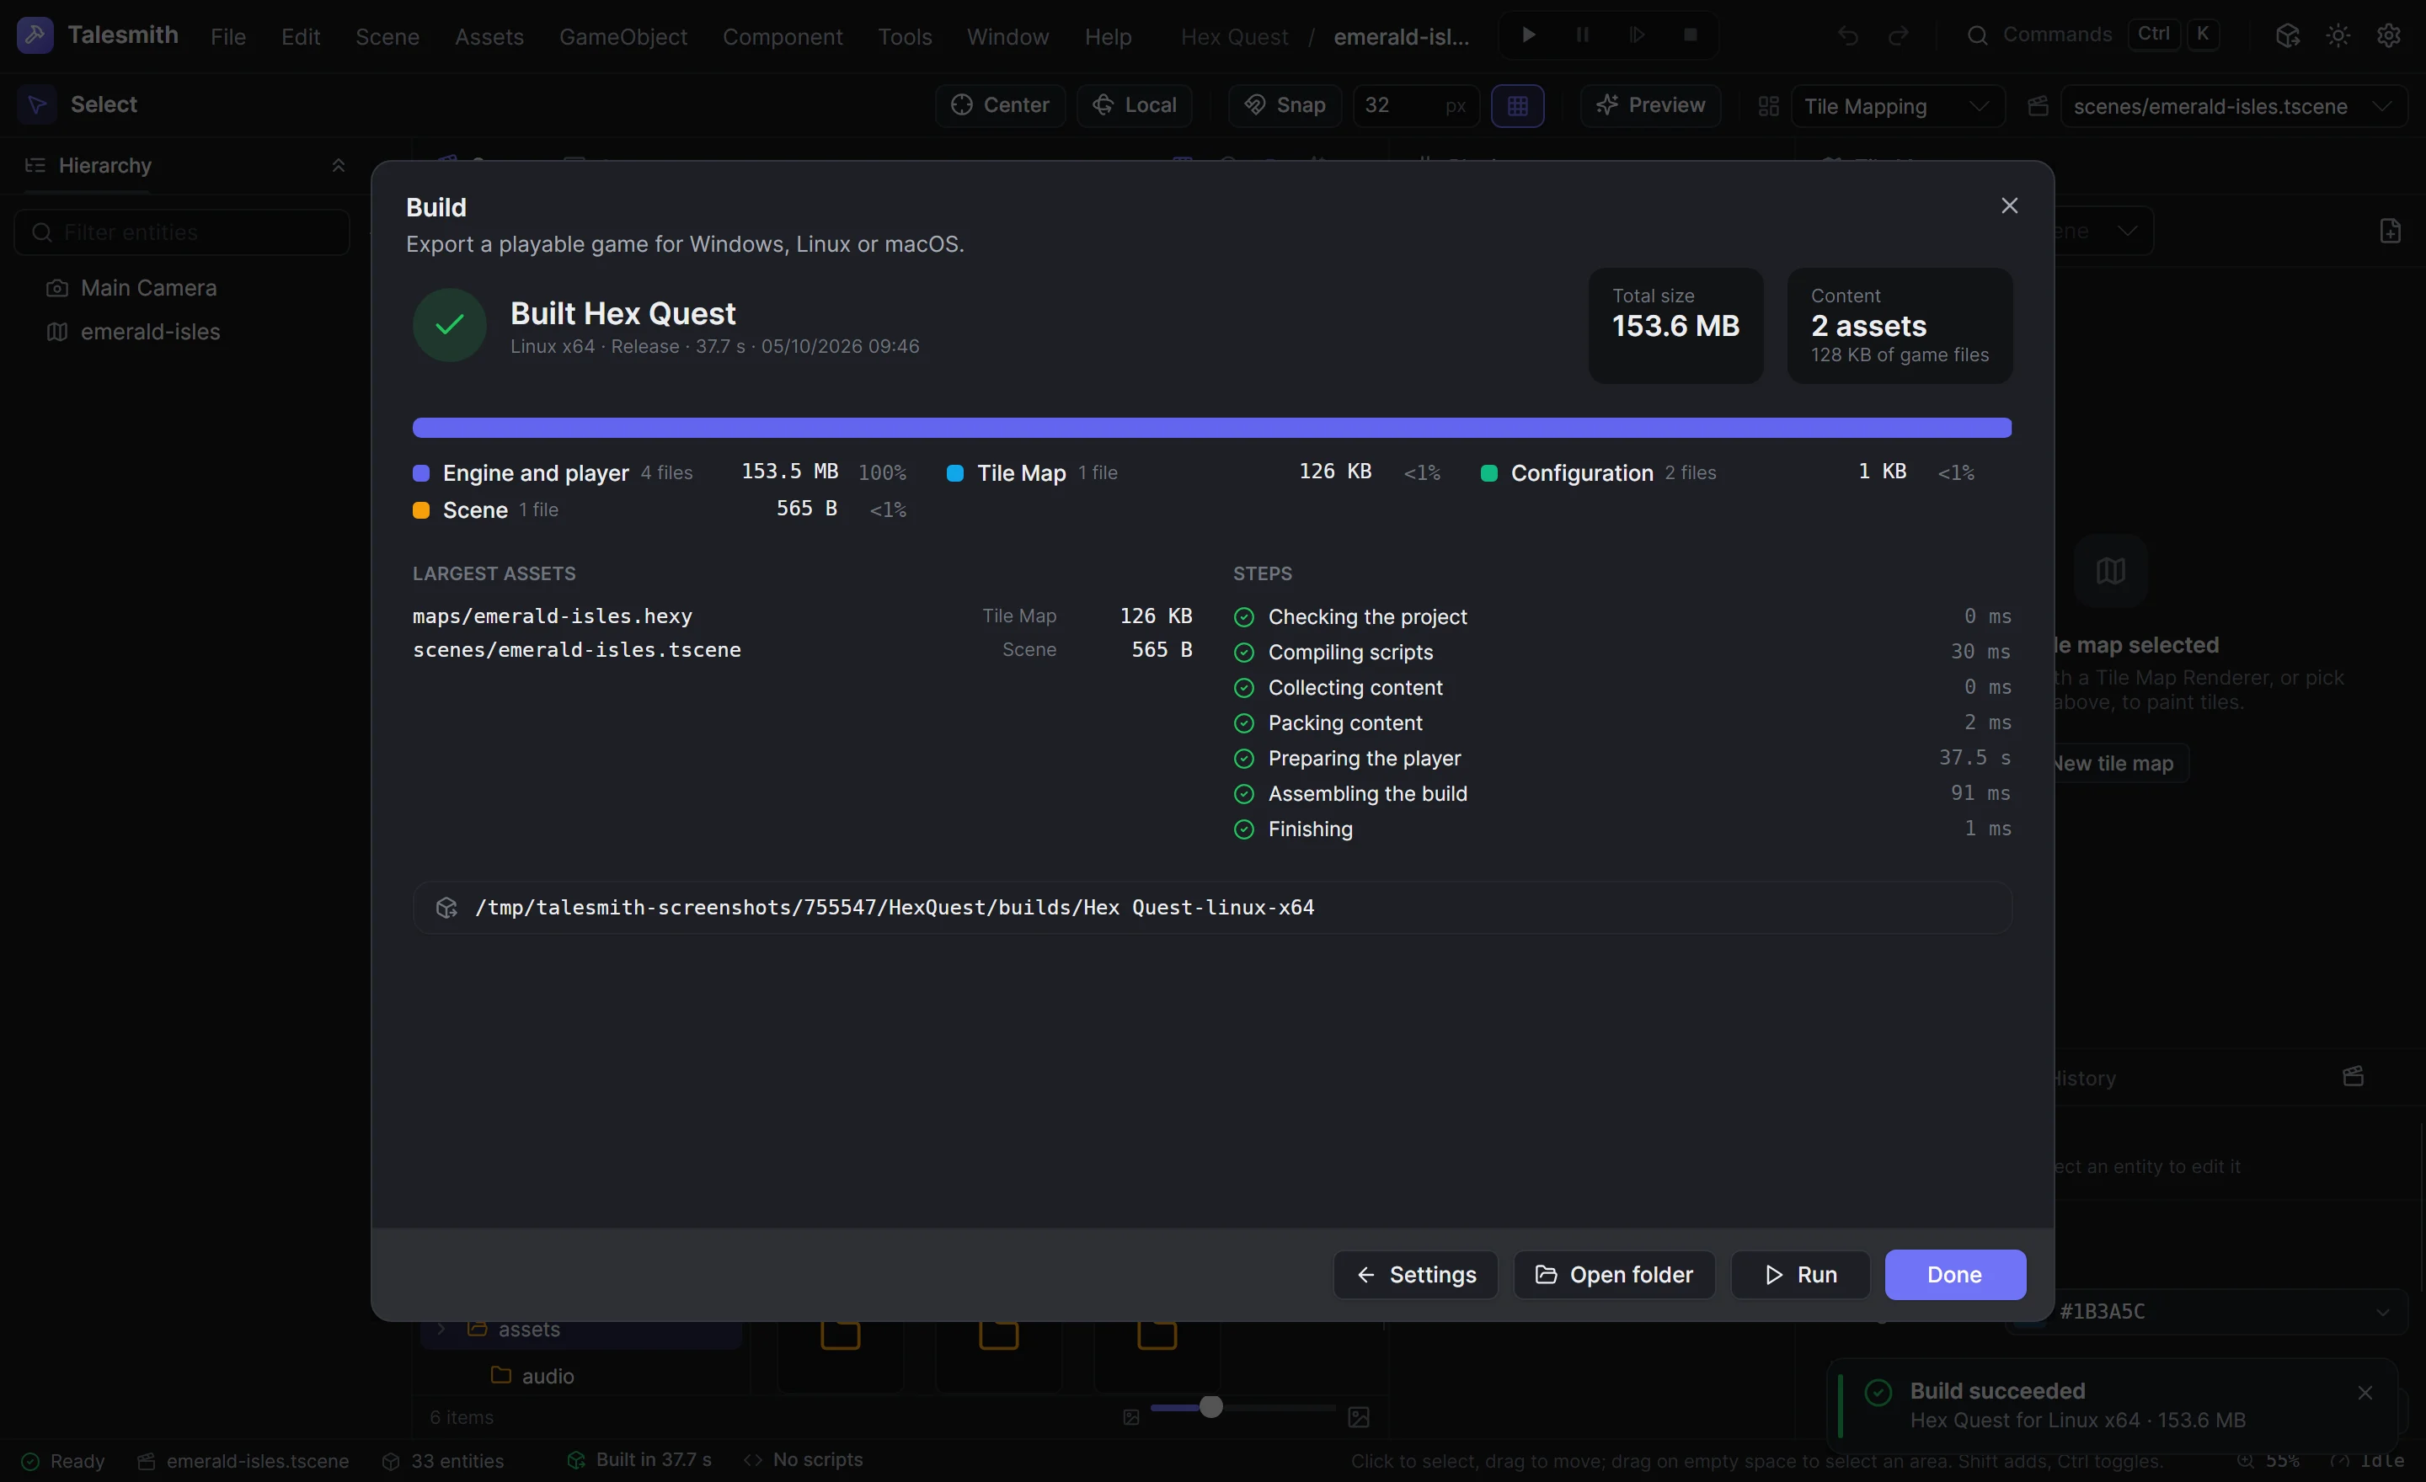This screenshot has width=2426, height=1482.
Task: Open the Tile Mapping layout dropdown
Action: (1897, 106)
